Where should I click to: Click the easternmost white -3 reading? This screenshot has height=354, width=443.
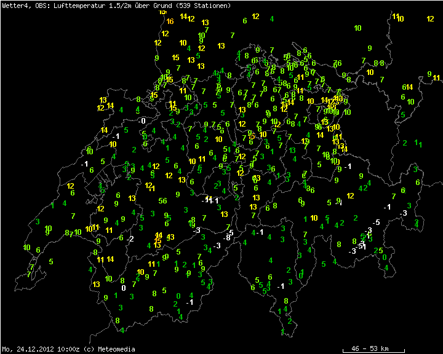[404, 213]
